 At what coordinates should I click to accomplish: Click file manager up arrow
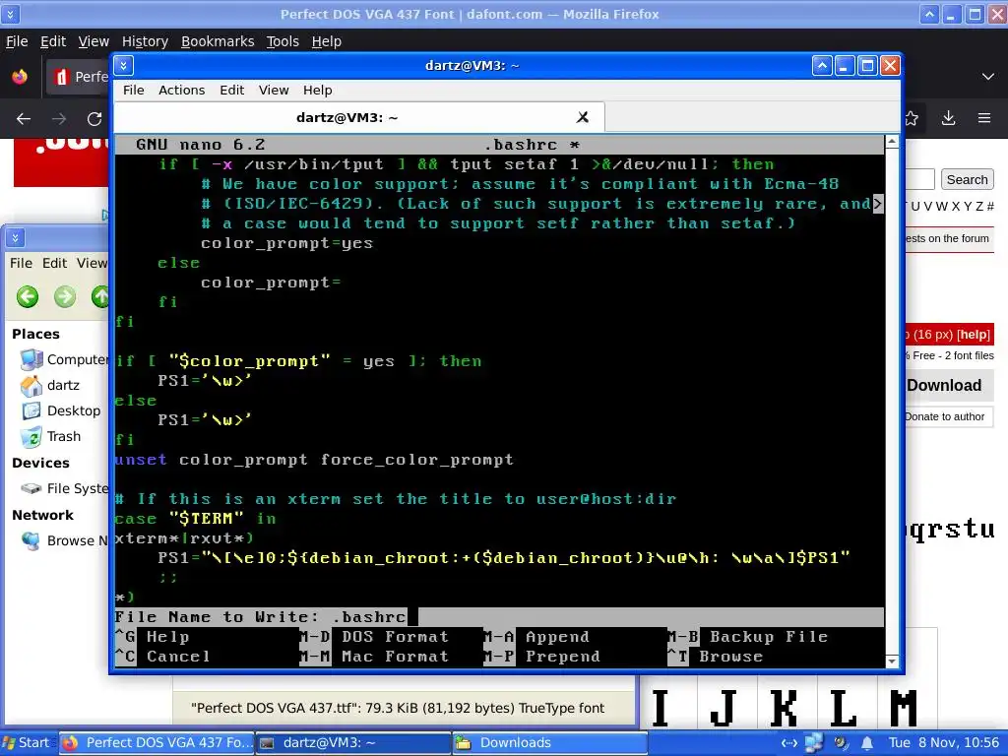[100, 297]
